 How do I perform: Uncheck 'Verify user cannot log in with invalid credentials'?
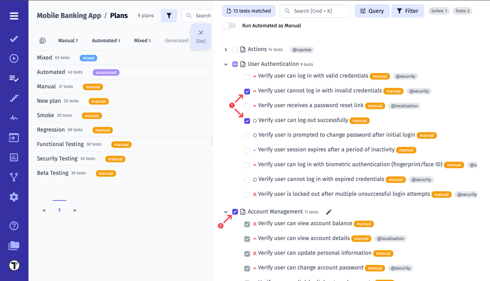point(247,91)
